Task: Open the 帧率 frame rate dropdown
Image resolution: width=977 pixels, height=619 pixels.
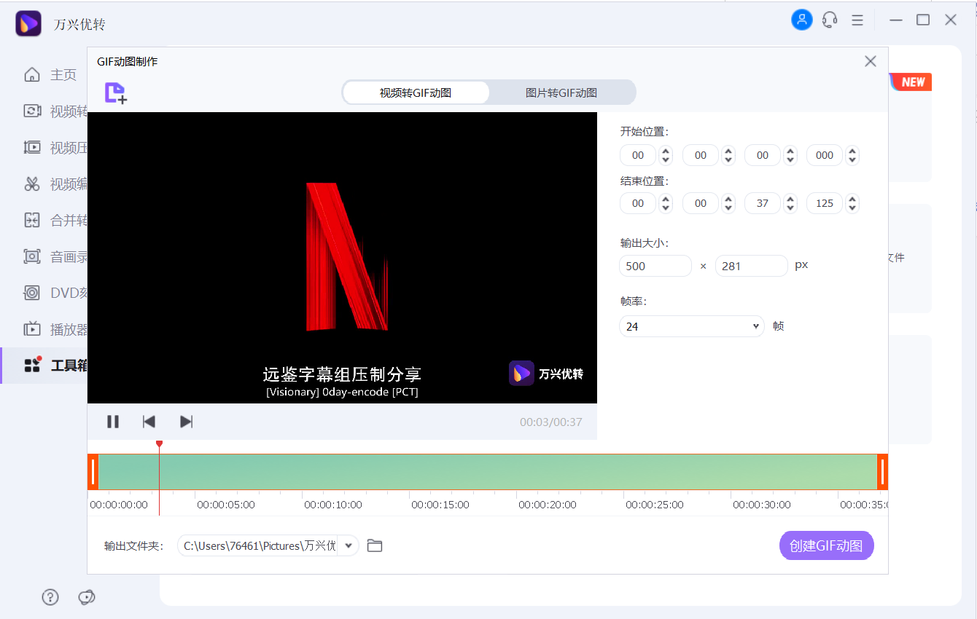Action: (x=690, y=326)
